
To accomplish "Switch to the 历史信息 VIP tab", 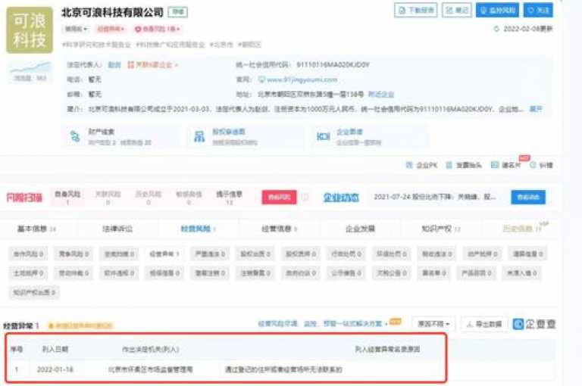I will pyautogui.click(x=522, y=229).
